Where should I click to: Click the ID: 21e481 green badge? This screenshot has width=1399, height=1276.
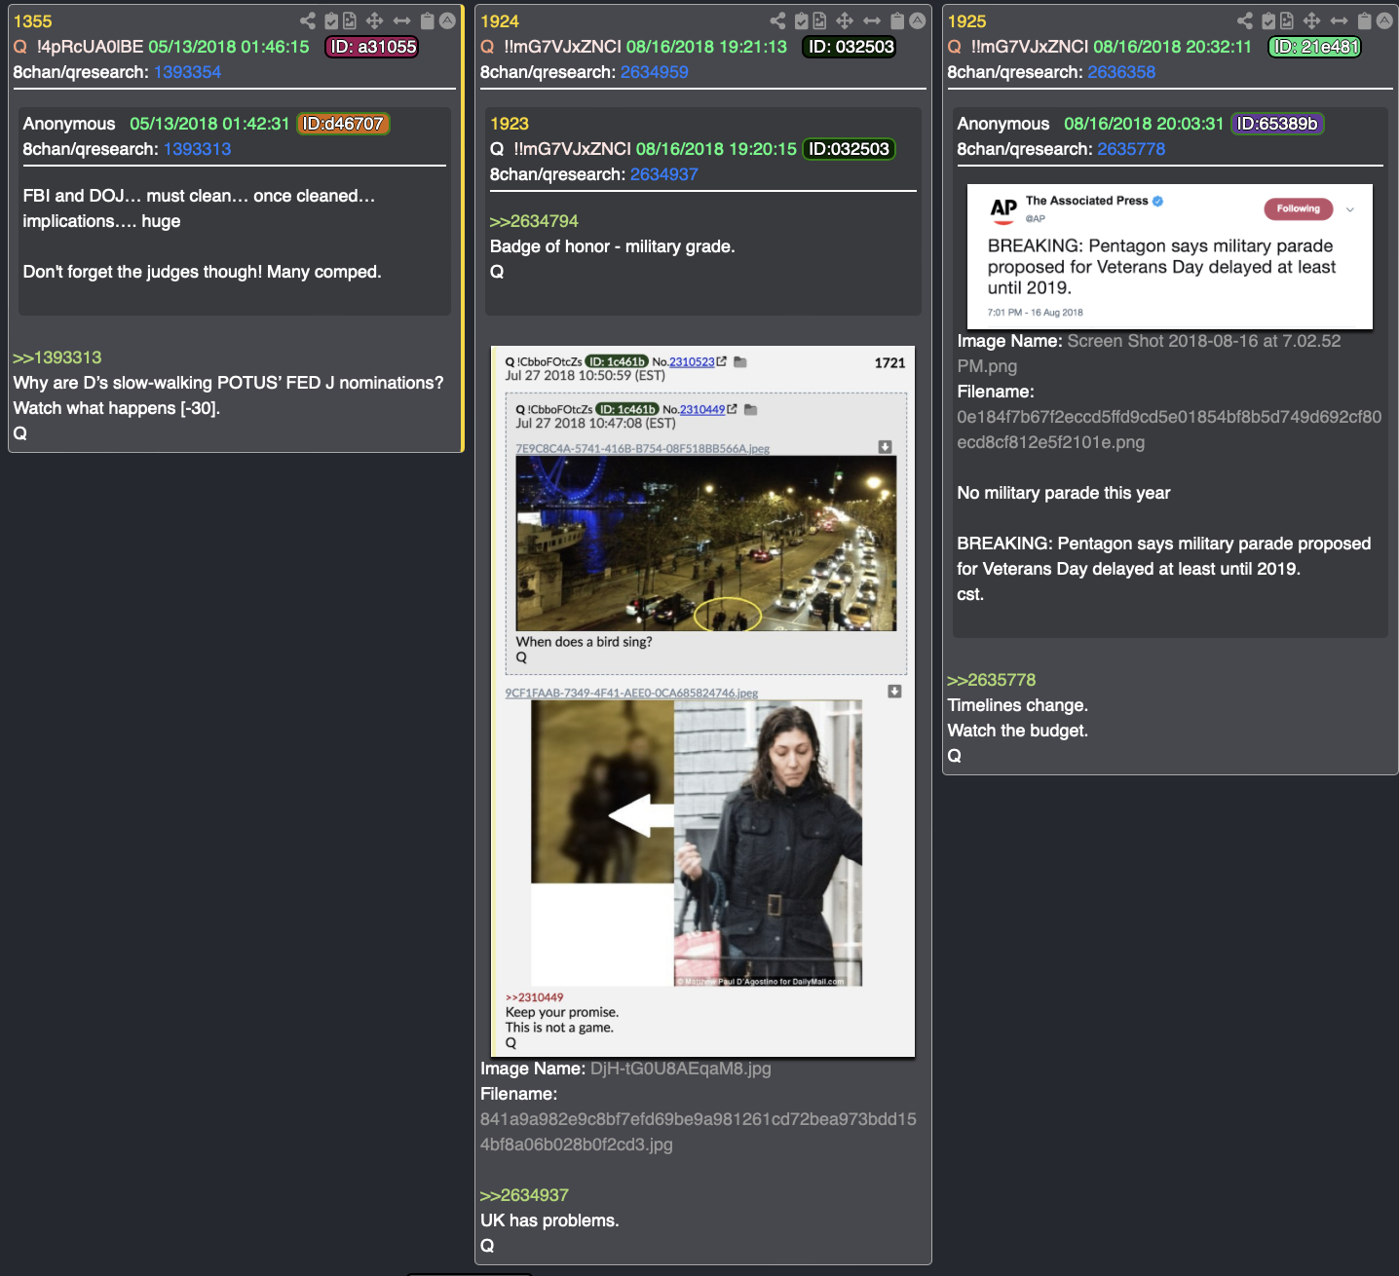[1315, 47]
